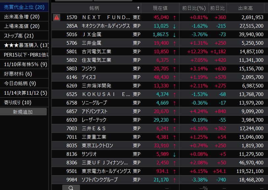The image size is (268, 190).
Task: Click the down arrow beside サンリオ price
Action: coord(174,154)
